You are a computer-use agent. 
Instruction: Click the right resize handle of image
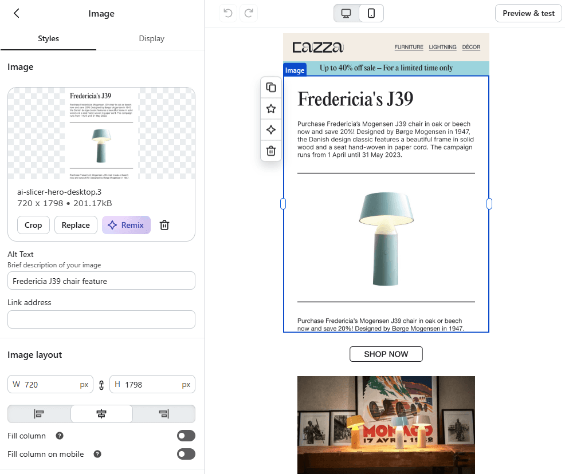[x=489, y=204]
